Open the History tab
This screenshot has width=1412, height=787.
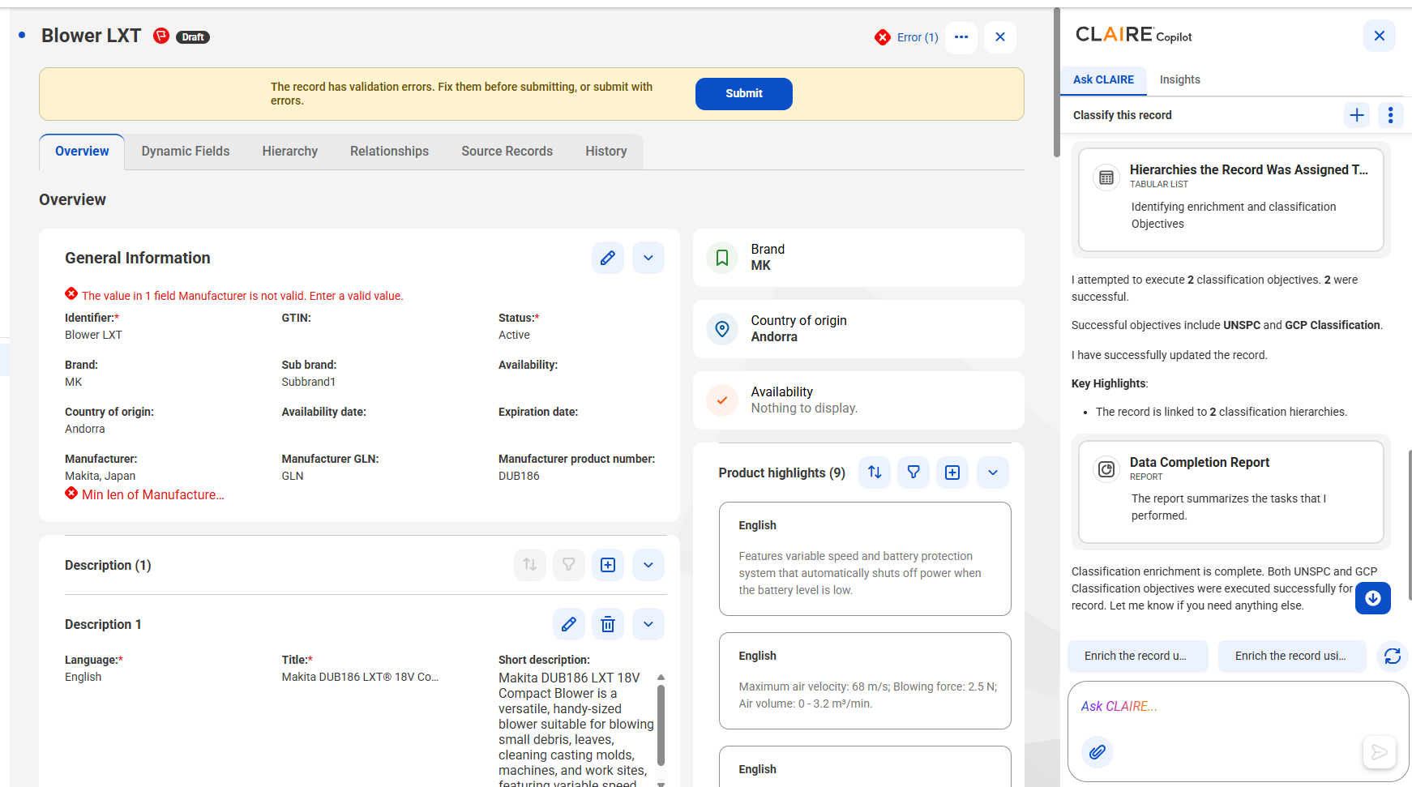pos(606,152)
